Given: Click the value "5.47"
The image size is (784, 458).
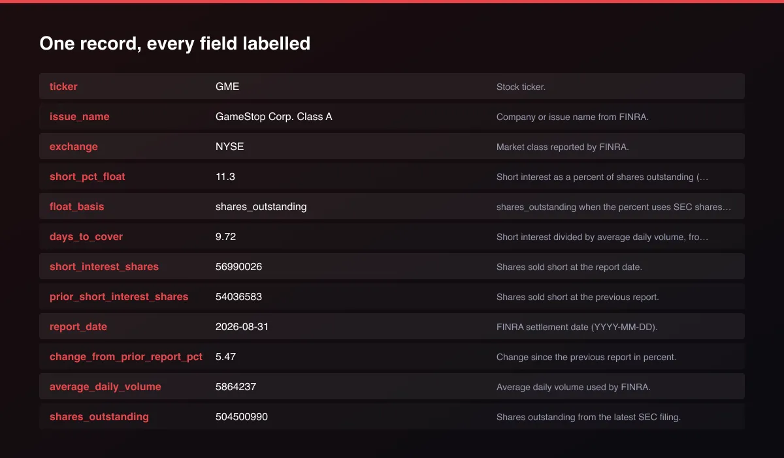Looking at the screenshot, I should [x=226, y=357].
